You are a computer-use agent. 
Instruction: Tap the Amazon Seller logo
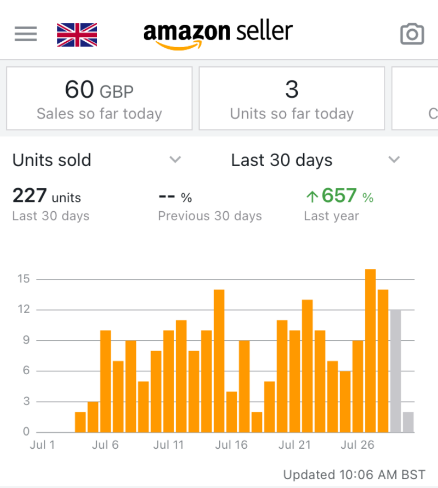coord(218,35)
